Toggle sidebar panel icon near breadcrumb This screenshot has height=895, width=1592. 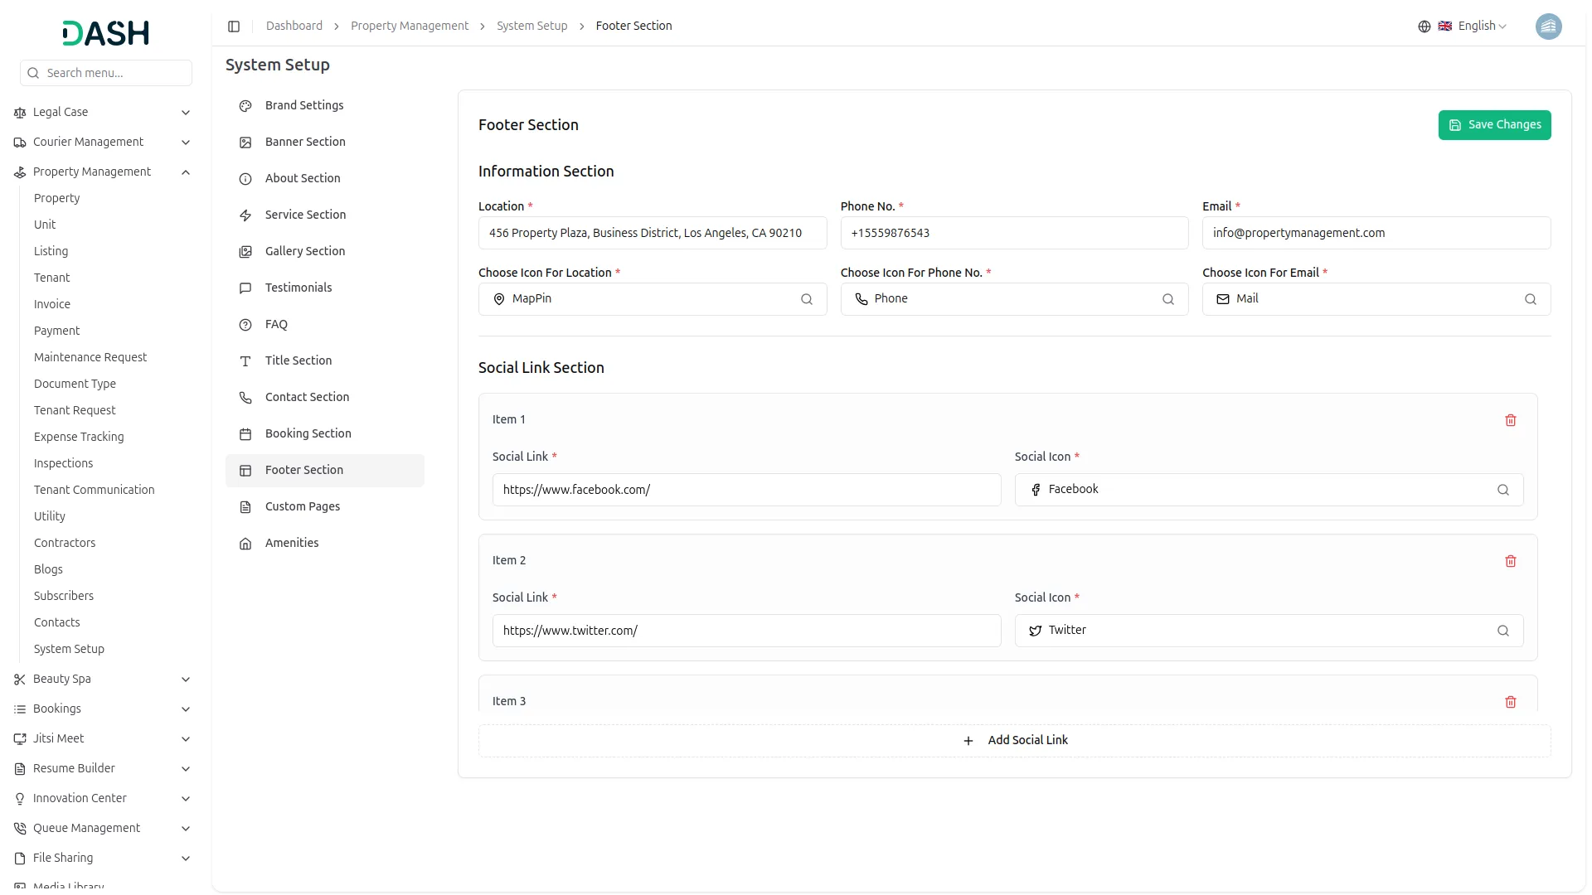click(x=234, y=27)
